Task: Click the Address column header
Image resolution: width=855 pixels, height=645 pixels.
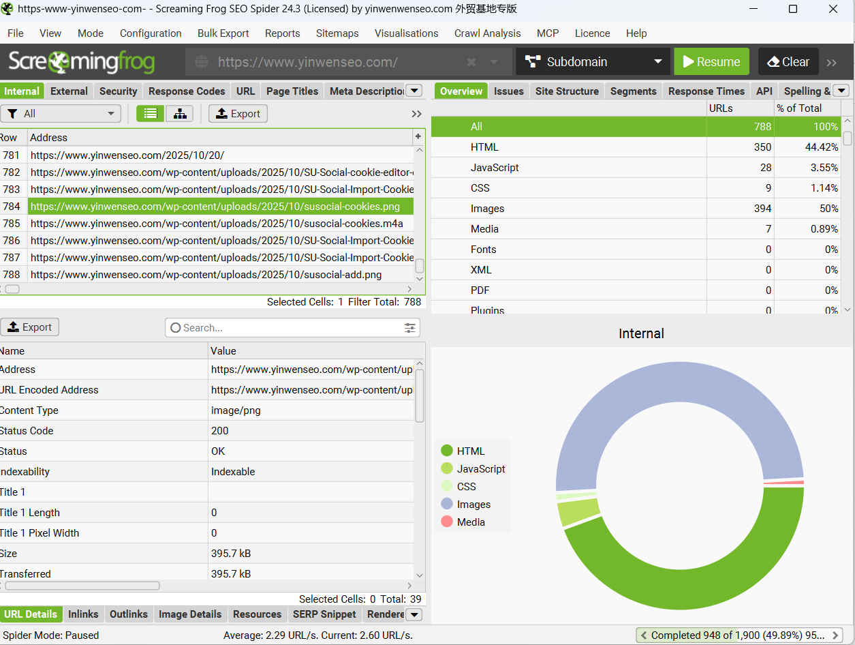Action: (x=219, y=137)
